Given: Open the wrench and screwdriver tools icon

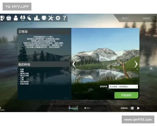Looking at the screenshot, I should tap(51, 18).
